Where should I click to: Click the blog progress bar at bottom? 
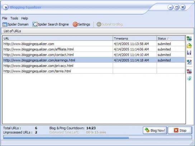coord(97,137)
